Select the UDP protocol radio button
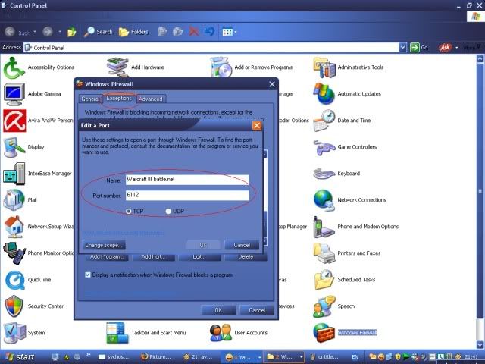 (x=168, y=211)
